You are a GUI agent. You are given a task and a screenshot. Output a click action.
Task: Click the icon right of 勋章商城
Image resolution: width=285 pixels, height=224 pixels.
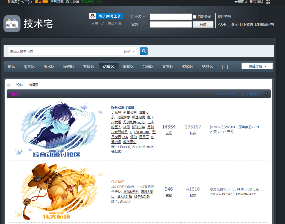point(268,2)
